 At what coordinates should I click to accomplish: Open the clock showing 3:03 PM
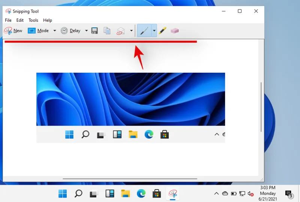[x=268, y=193]
